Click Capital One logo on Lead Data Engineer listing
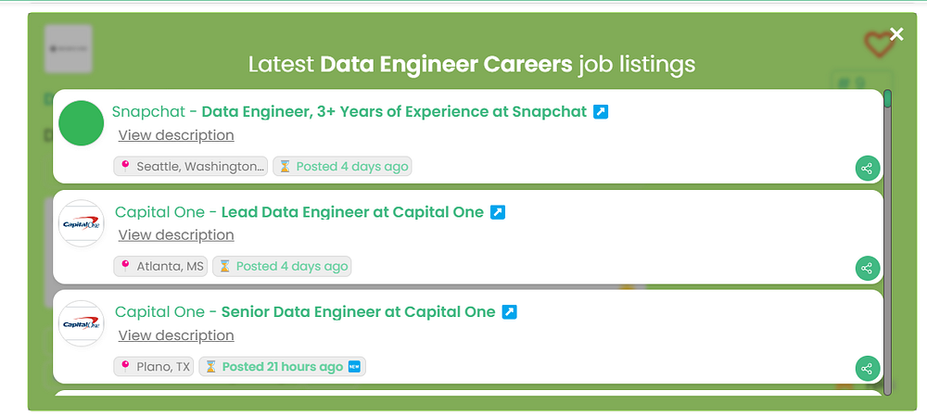 tap(81, 223)
